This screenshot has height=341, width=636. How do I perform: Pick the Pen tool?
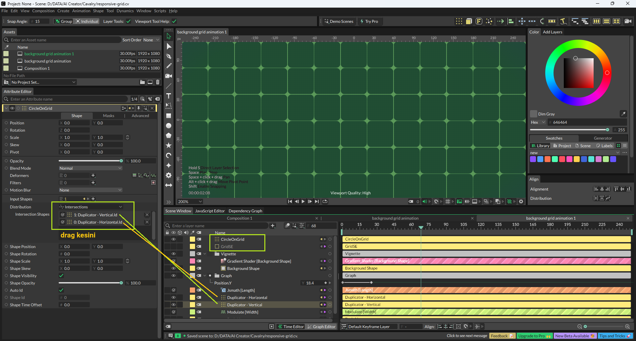[x=169, y=56]
